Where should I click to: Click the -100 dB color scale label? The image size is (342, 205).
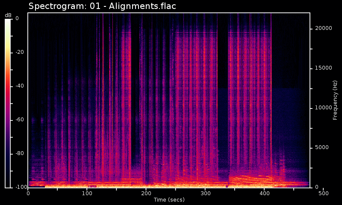(21, 187)
